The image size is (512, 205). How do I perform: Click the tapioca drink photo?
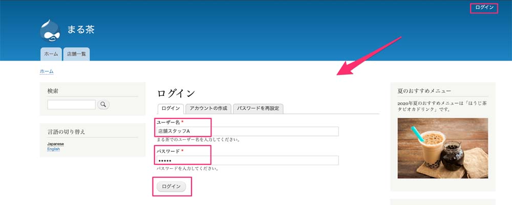pos(443,148)
